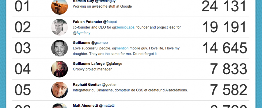Click the 7 833 follower count
The image size is (262, 108).
(x=229, y=69)
